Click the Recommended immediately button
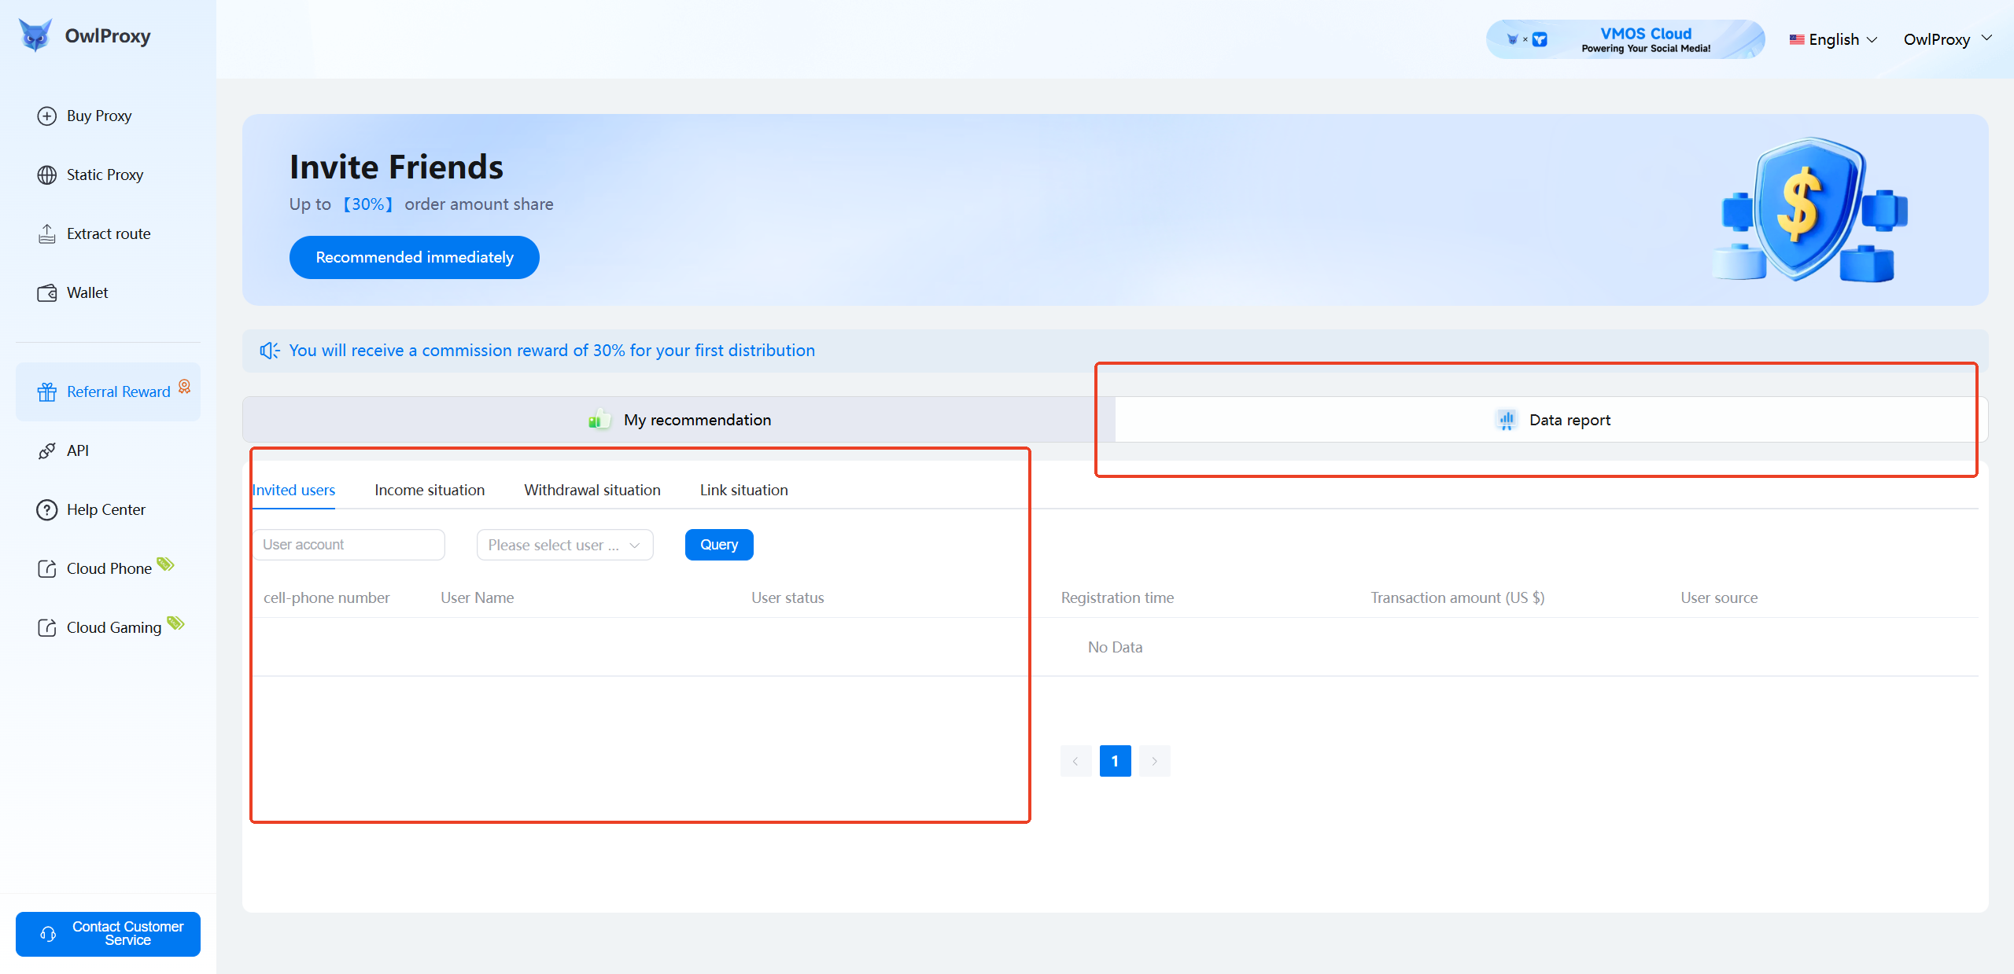Viewport: 2014px width, 974px height. [415, 257]
